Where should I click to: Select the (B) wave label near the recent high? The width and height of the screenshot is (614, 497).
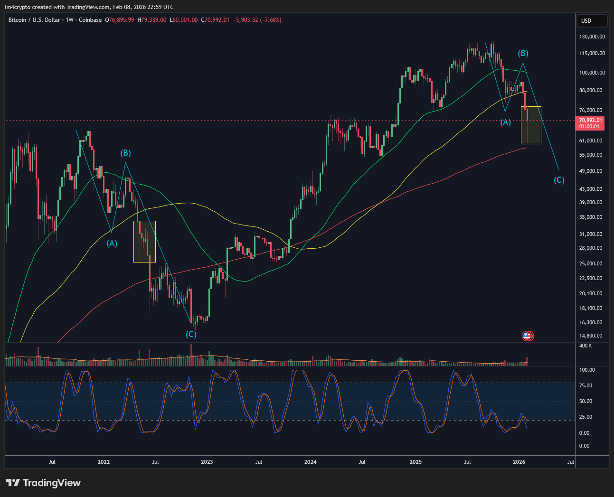click(523, 53)
